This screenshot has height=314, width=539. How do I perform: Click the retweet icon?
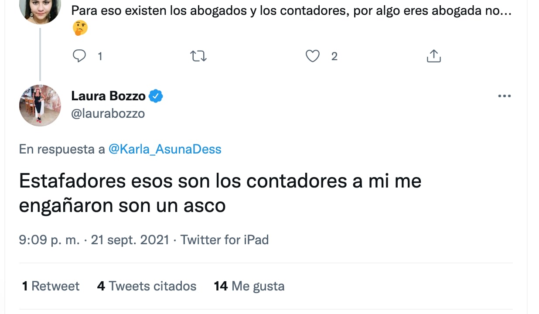pyautogui.click(x=198, y=56)
